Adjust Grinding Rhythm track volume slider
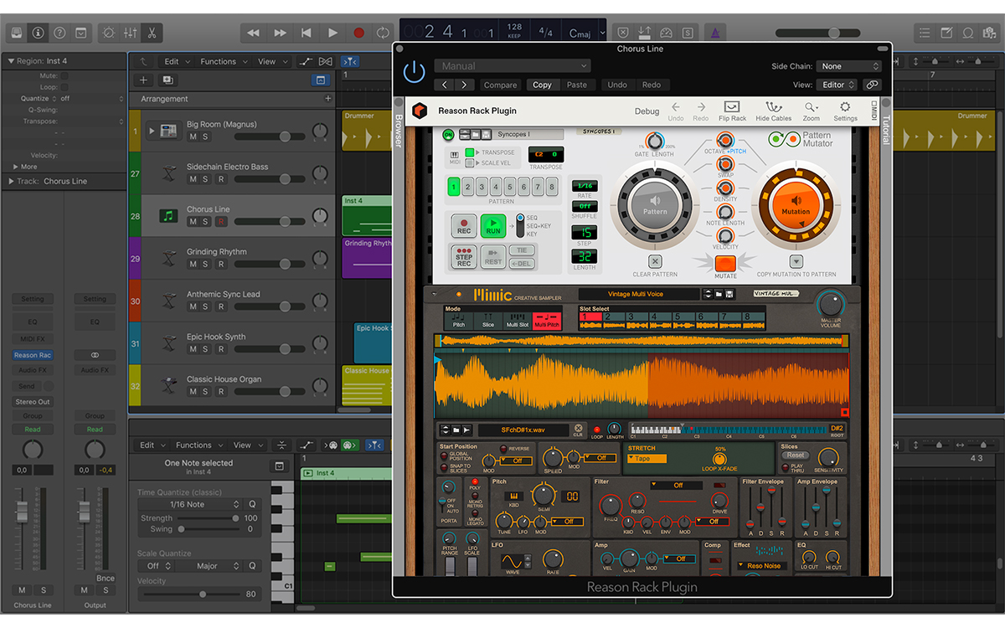 tap(270, 265)
